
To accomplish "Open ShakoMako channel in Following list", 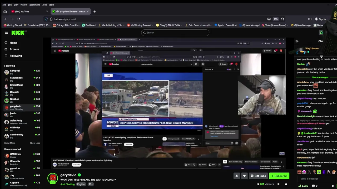I will 22,86.
